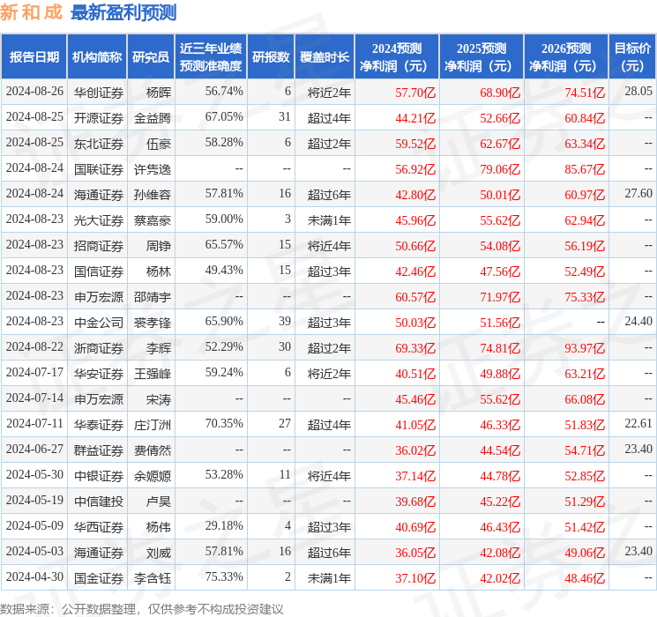Click the 机构简称 column header
Viewport: 657px width, 617px height.
[97, 57]
